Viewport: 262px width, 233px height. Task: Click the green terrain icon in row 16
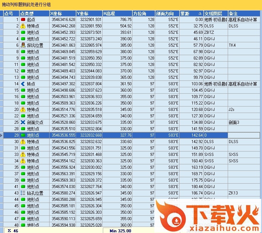[x=23, y=97]
